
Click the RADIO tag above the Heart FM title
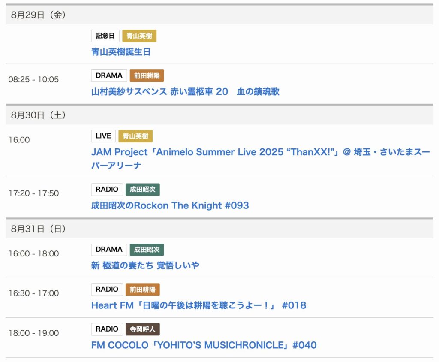click(107, 290)
